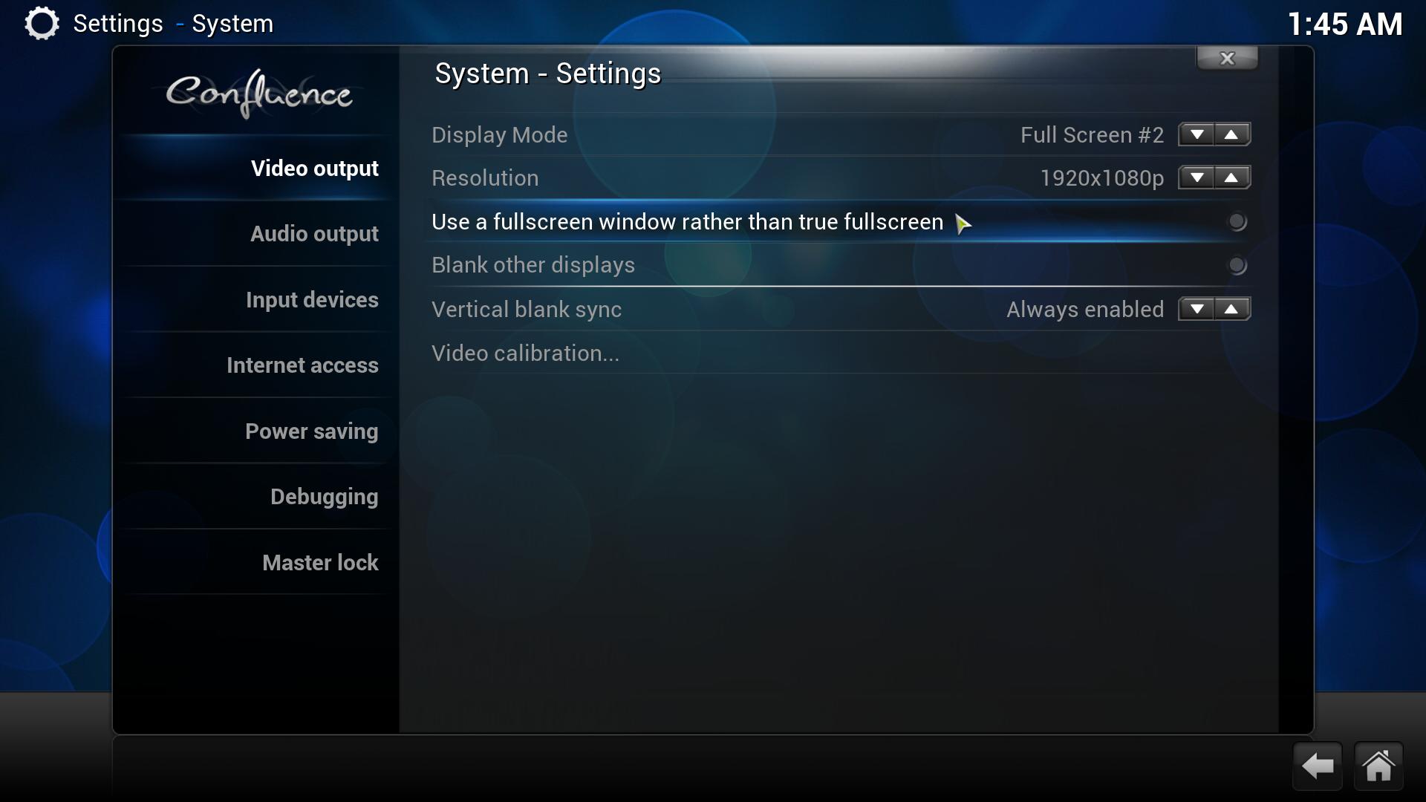This screenshot has height=802, width=1426.
Task: Click the Always enabled value
Action: point(1085,310)
